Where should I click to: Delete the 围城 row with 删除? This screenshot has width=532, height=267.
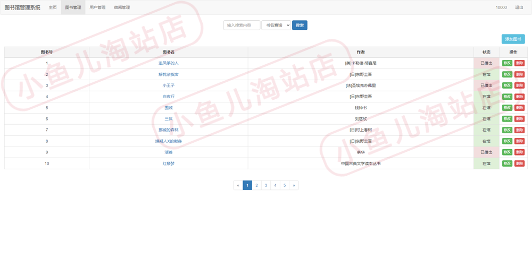click(519, 108)
